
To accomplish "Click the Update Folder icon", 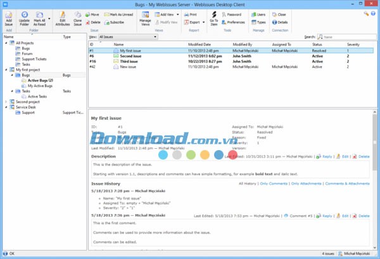I will pos(24,16).
